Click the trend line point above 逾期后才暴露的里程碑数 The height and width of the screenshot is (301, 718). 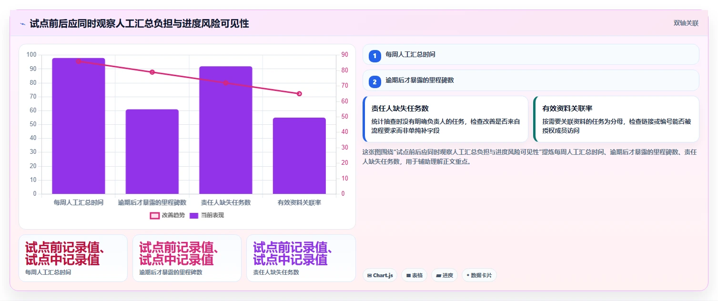[x=152, y=72]
